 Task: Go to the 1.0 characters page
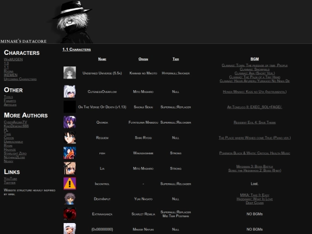(6, 64)
